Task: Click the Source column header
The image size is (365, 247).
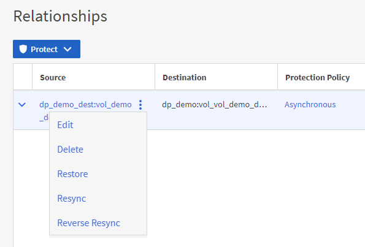Action: tap(53, 77)
